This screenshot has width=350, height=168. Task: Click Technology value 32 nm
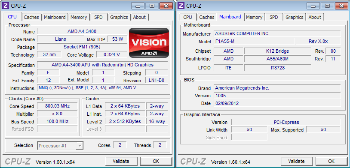49,54
